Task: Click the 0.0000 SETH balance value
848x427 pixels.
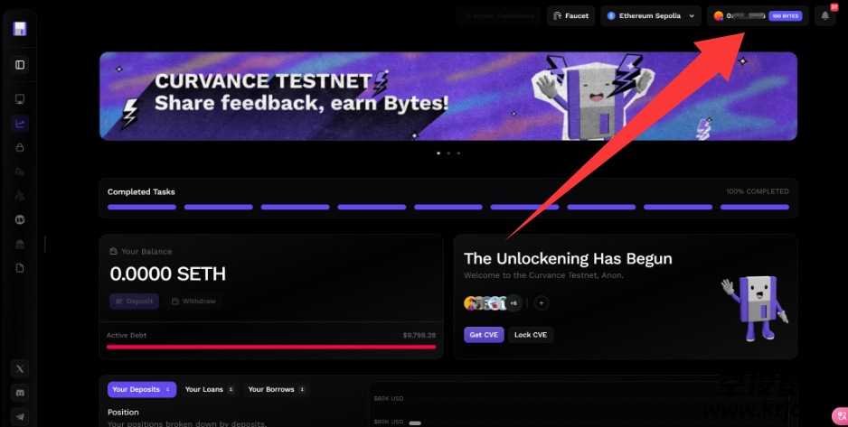Action: pyautogui.click(x=167, y=274)
